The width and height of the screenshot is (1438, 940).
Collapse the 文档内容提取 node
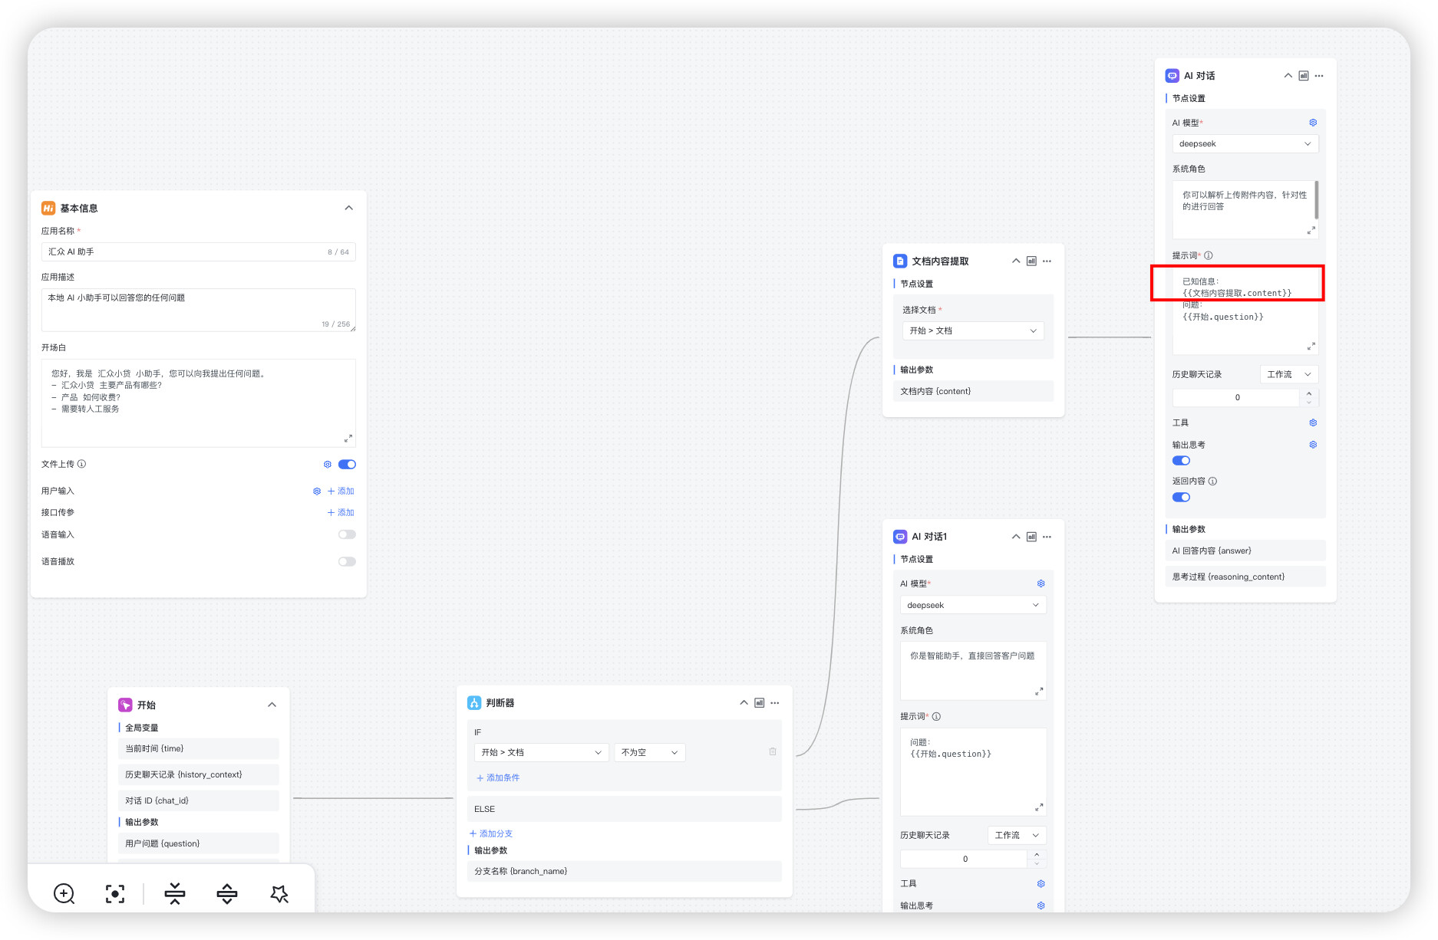[x=1016, y=261]
